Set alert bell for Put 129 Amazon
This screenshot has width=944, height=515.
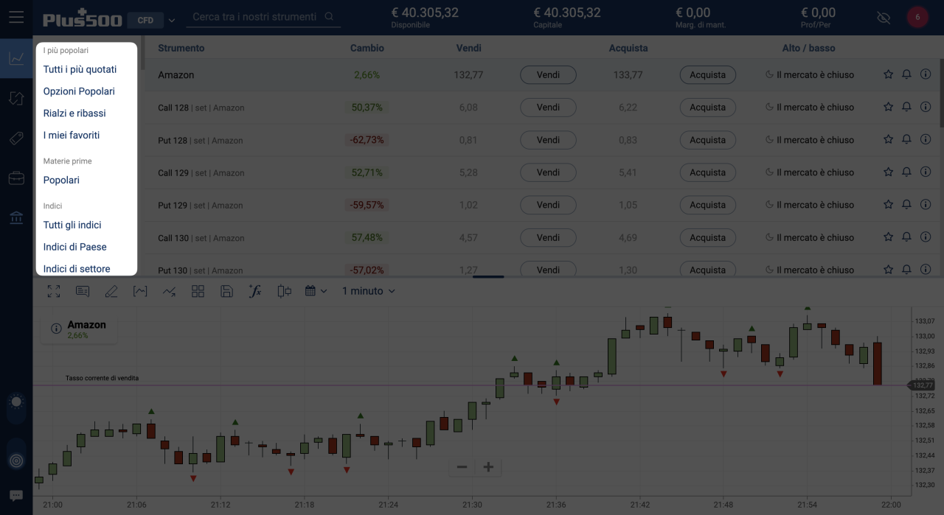click(907, 205)
